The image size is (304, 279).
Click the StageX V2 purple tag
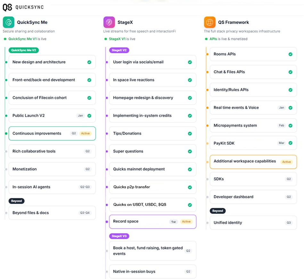pos(119,50)
